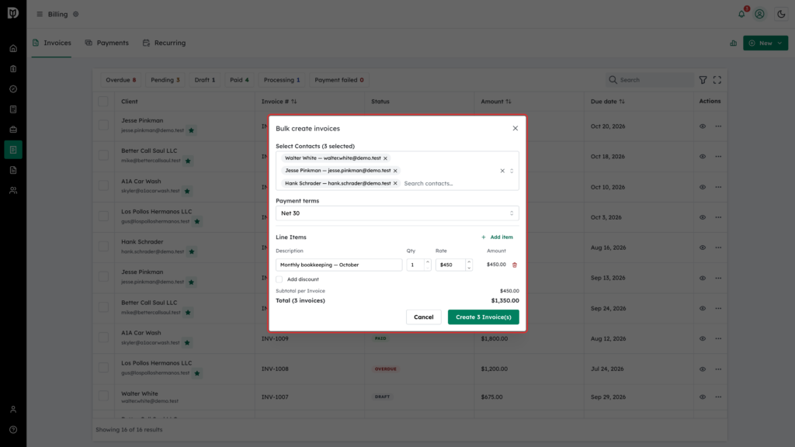Remove Jesse Pinkman contact chip
795x447 pixels.
[x=395, y=171]
